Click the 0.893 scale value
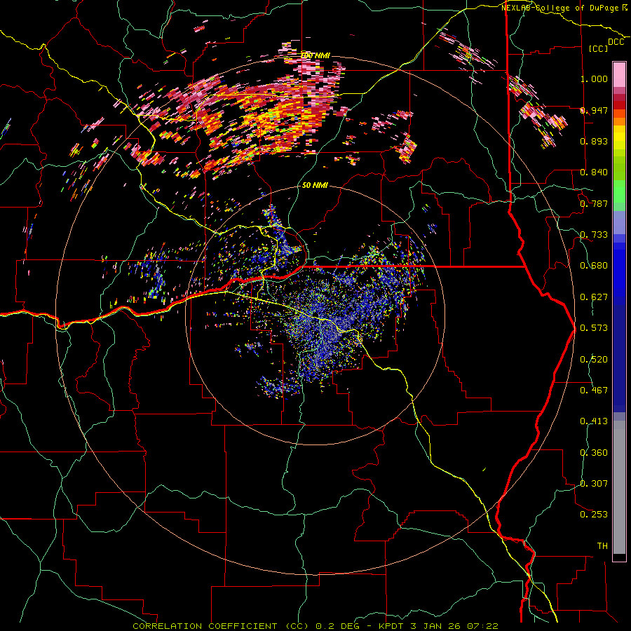Viewport: 631px width, 631px height. click(x=594, y=141)
